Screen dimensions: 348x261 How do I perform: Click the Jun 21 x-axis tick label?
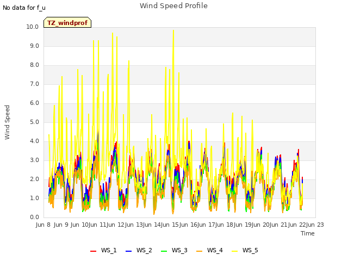[278, 225]
